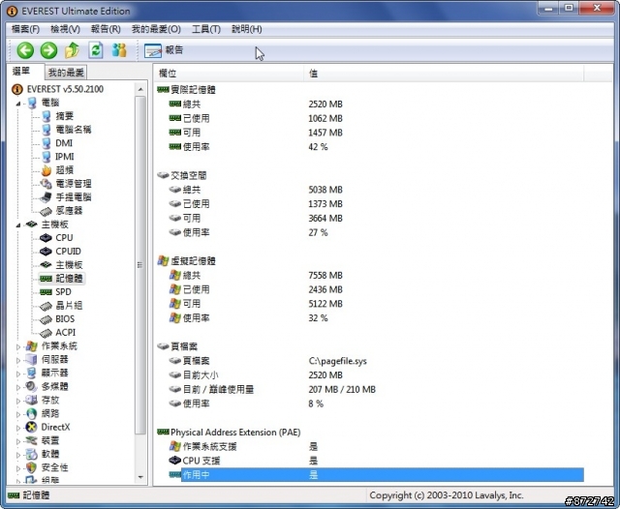
Task: Expand the 安全性 tree node
Action: [x=18, y=468]
